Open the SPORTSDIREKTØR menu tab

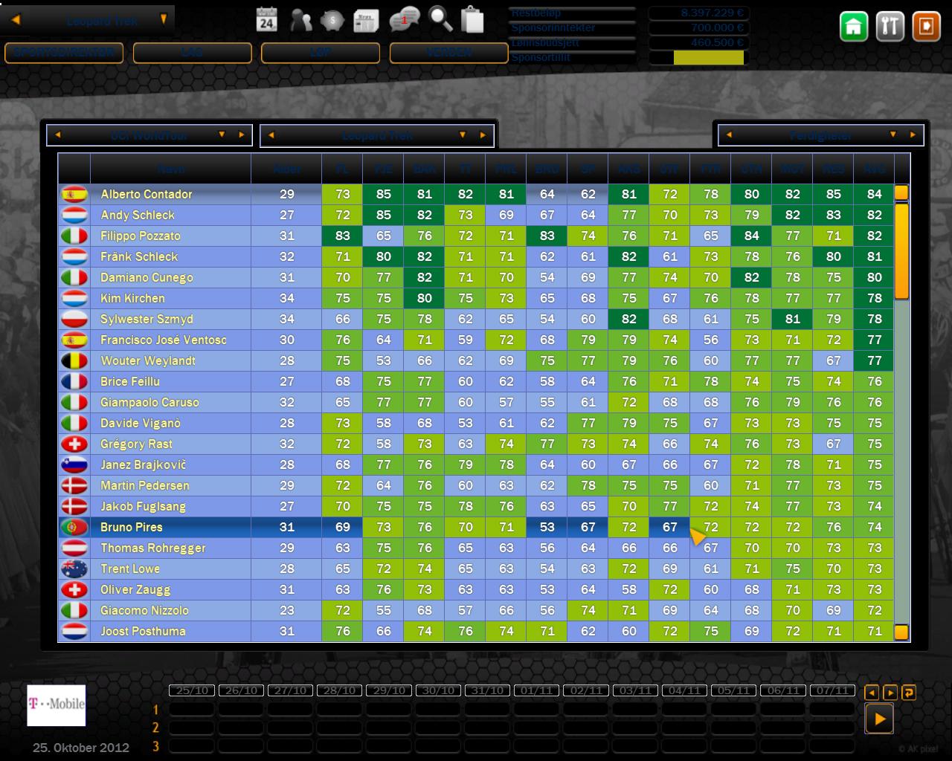(x=64, y=53)
